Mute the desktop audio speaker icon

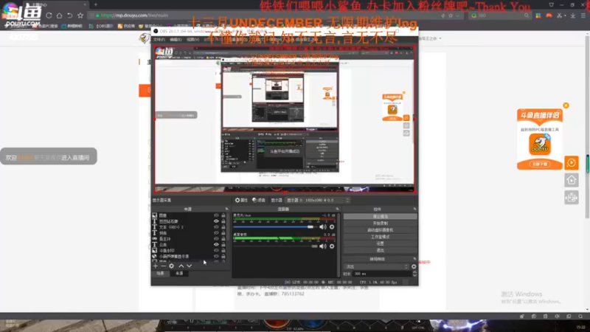coord(322,246)
